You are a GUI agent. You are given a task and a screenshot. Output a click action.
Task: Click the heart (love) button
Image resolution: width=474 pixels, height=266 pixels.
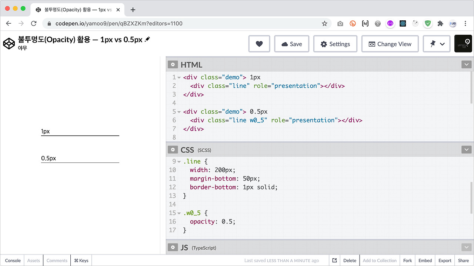coord(259,44)
